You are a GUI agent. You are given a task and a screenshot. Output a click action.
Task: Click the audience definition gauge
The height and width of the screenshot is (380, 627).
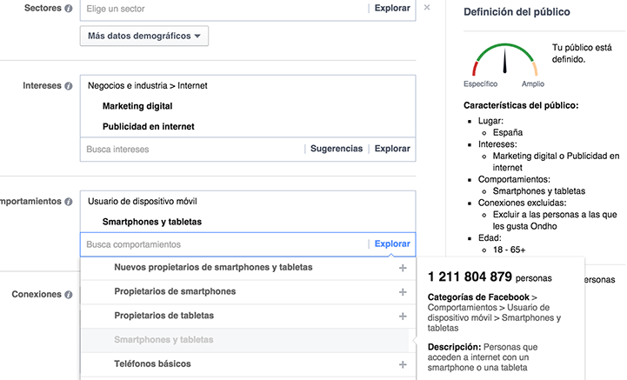(505, 61)
